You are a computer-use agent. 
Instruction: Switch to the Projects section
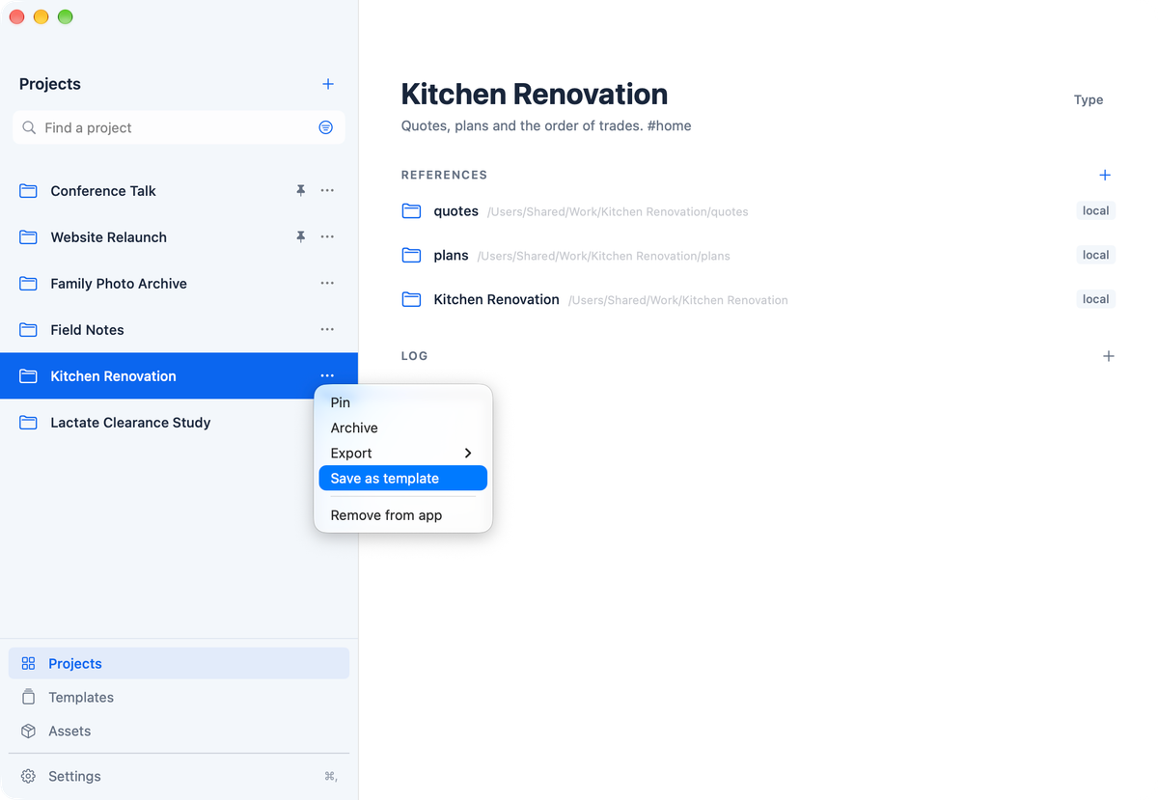click(179, 664)
